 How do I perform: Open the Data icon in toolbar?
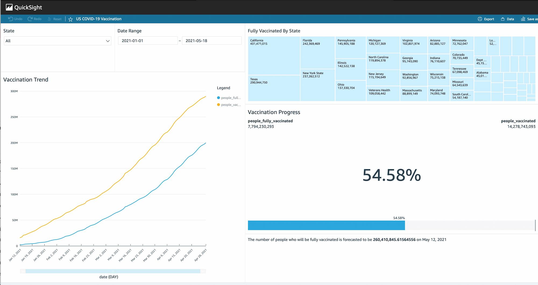tap(502, 19)
